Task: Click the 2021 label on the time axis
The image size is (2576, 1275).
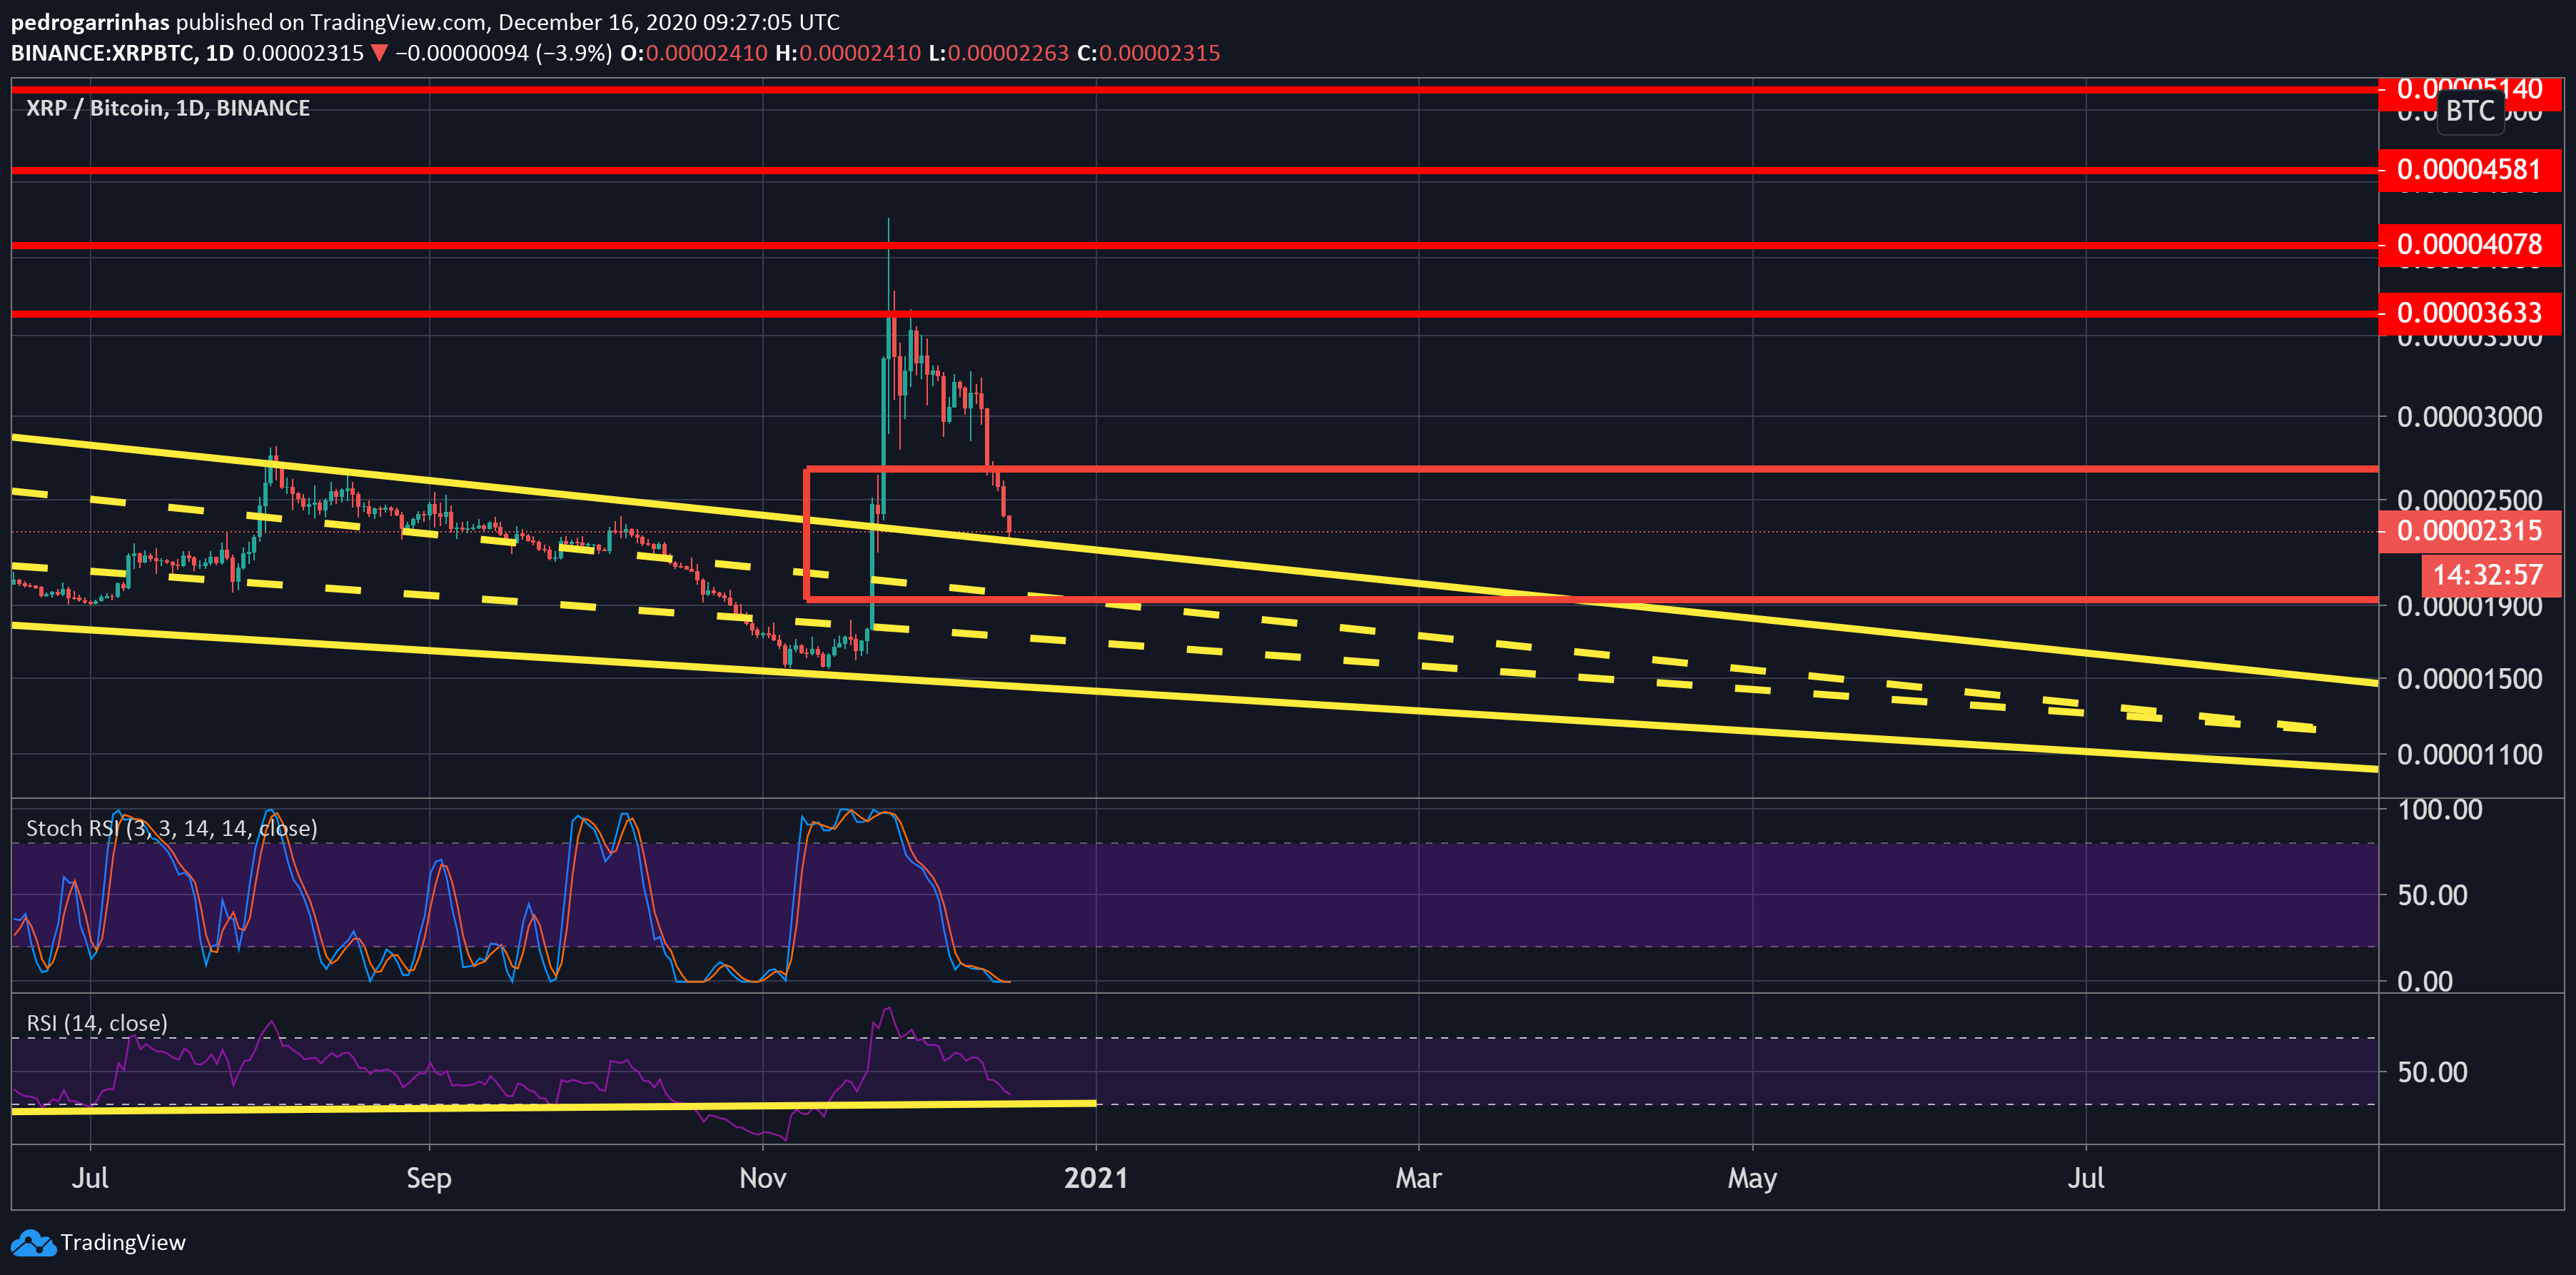Action: tap(1096, 1178)
